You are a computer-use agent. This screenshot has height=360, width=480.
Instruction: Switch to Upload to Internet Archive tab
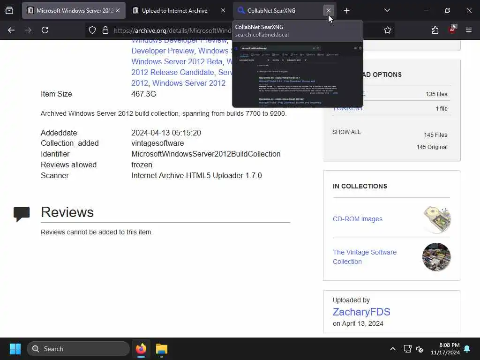pos(179,10)
